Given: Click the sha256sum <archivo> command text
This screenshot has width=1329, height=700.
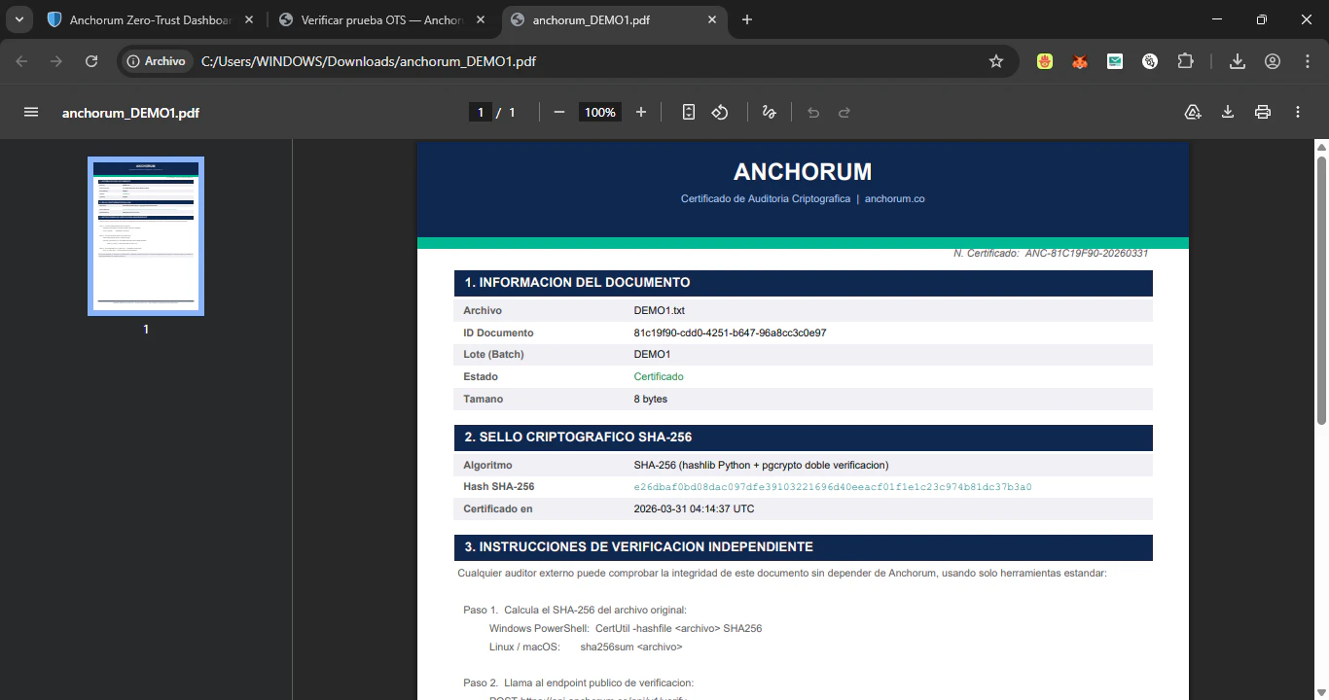Looking at the screenshot, I should [631, 647].
